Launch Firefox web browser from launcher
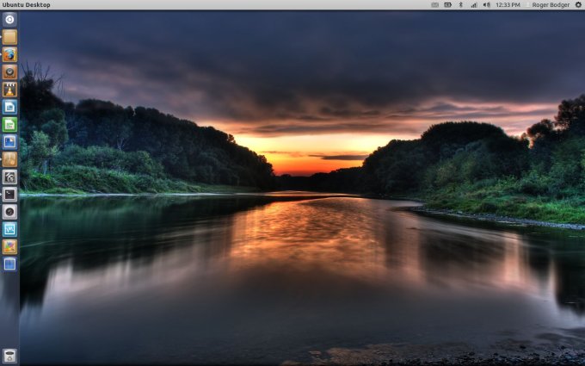This screenshot has height=366, width=585. 9,54
